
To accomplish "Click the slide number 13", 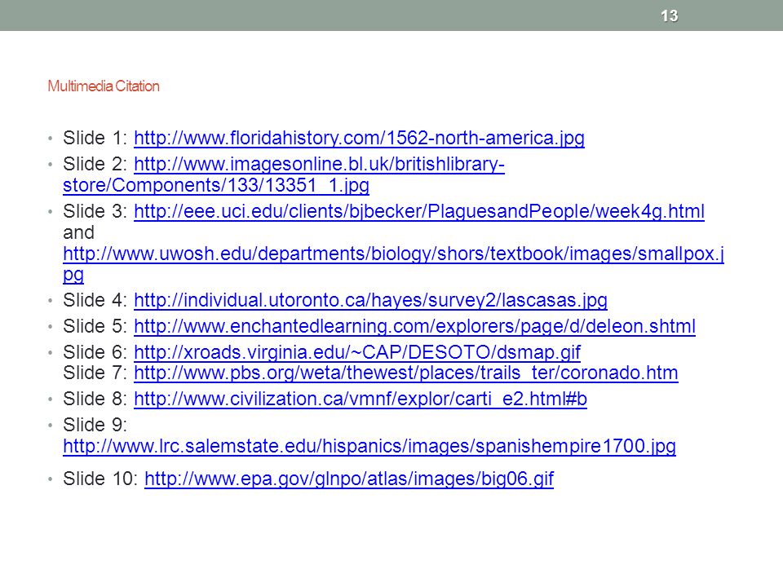I will coord(669,16).
